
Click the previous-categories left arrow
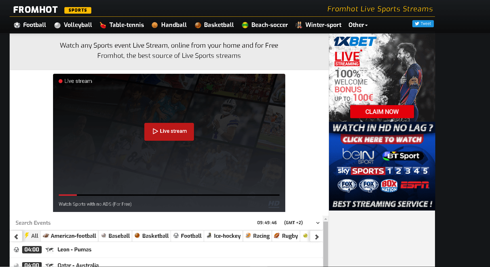point(16,237)
